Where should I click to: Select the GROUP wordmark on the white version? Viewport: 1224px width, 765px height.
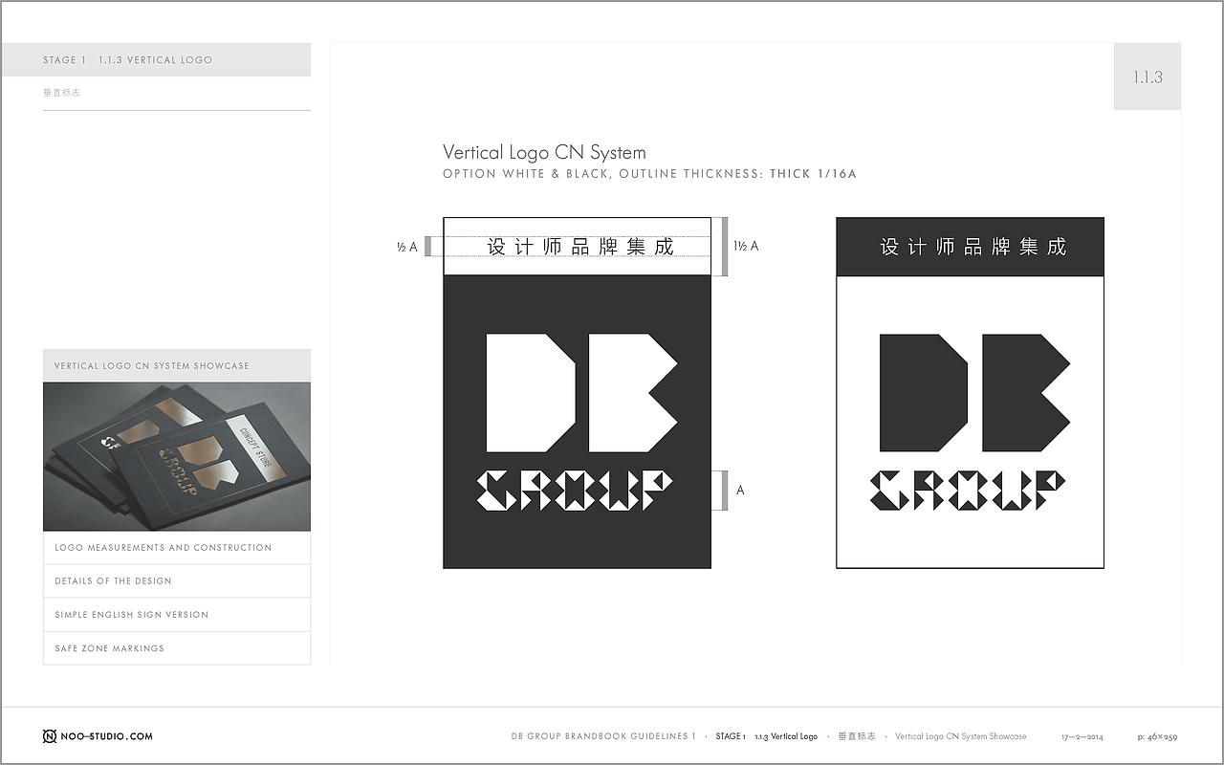[970, 489]
